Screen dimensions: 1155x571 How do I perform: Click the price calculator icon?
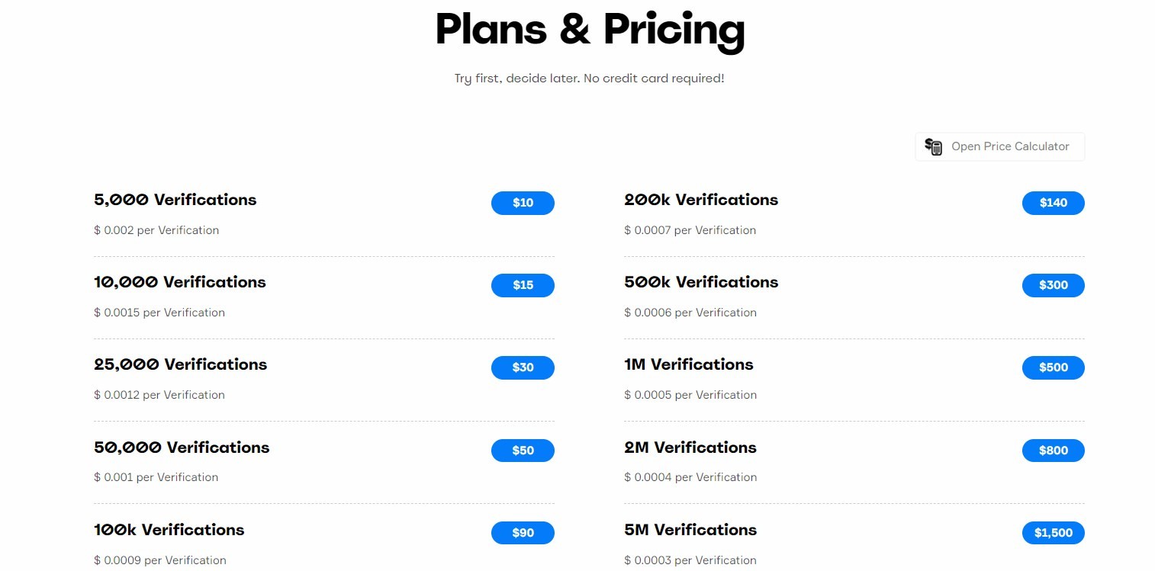point(933,146)
